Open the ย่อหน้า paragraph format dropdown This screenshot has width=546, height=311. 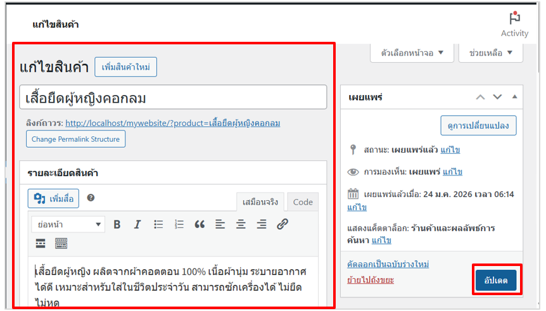[x=70, y=224]
